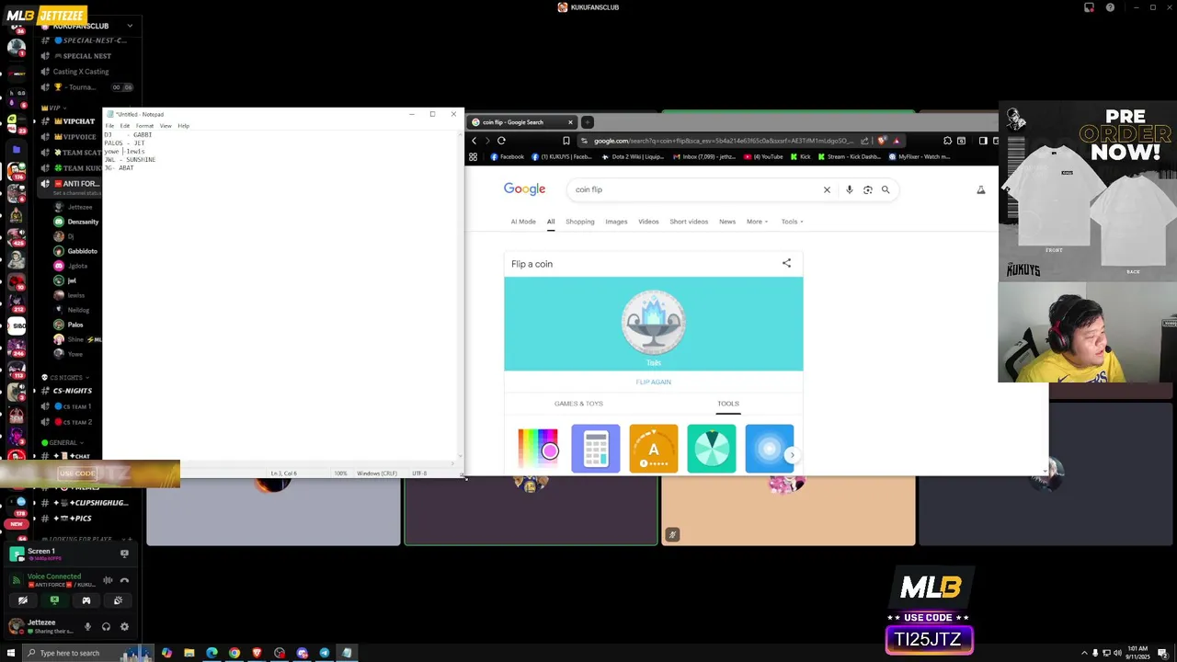Viewport: 1177px width, 662px height.
Task: Open Notepad Edit menu
Action: [124, 126]
